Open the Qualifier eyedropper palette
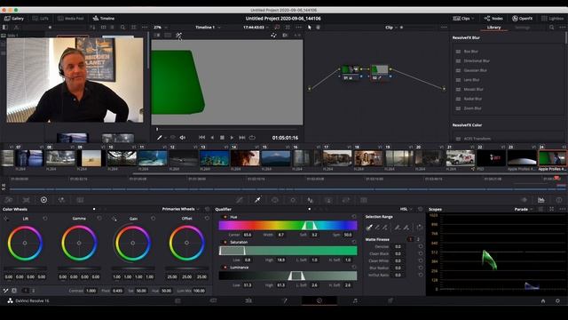This screenshot has width=568, height=320. click(x=257, y=200)
